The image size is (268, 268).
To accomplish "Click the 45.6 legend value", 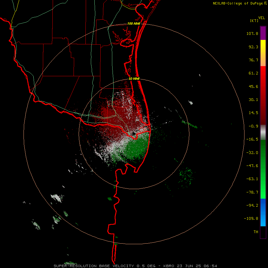I will (253, 86).
